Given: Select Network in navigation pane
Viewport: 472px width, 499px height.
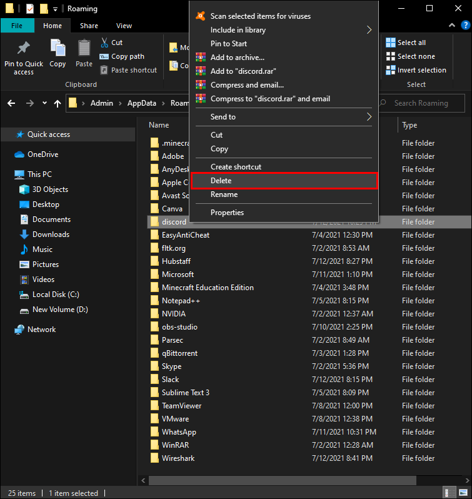Looking at the screenshot, I should coord(35,330).
